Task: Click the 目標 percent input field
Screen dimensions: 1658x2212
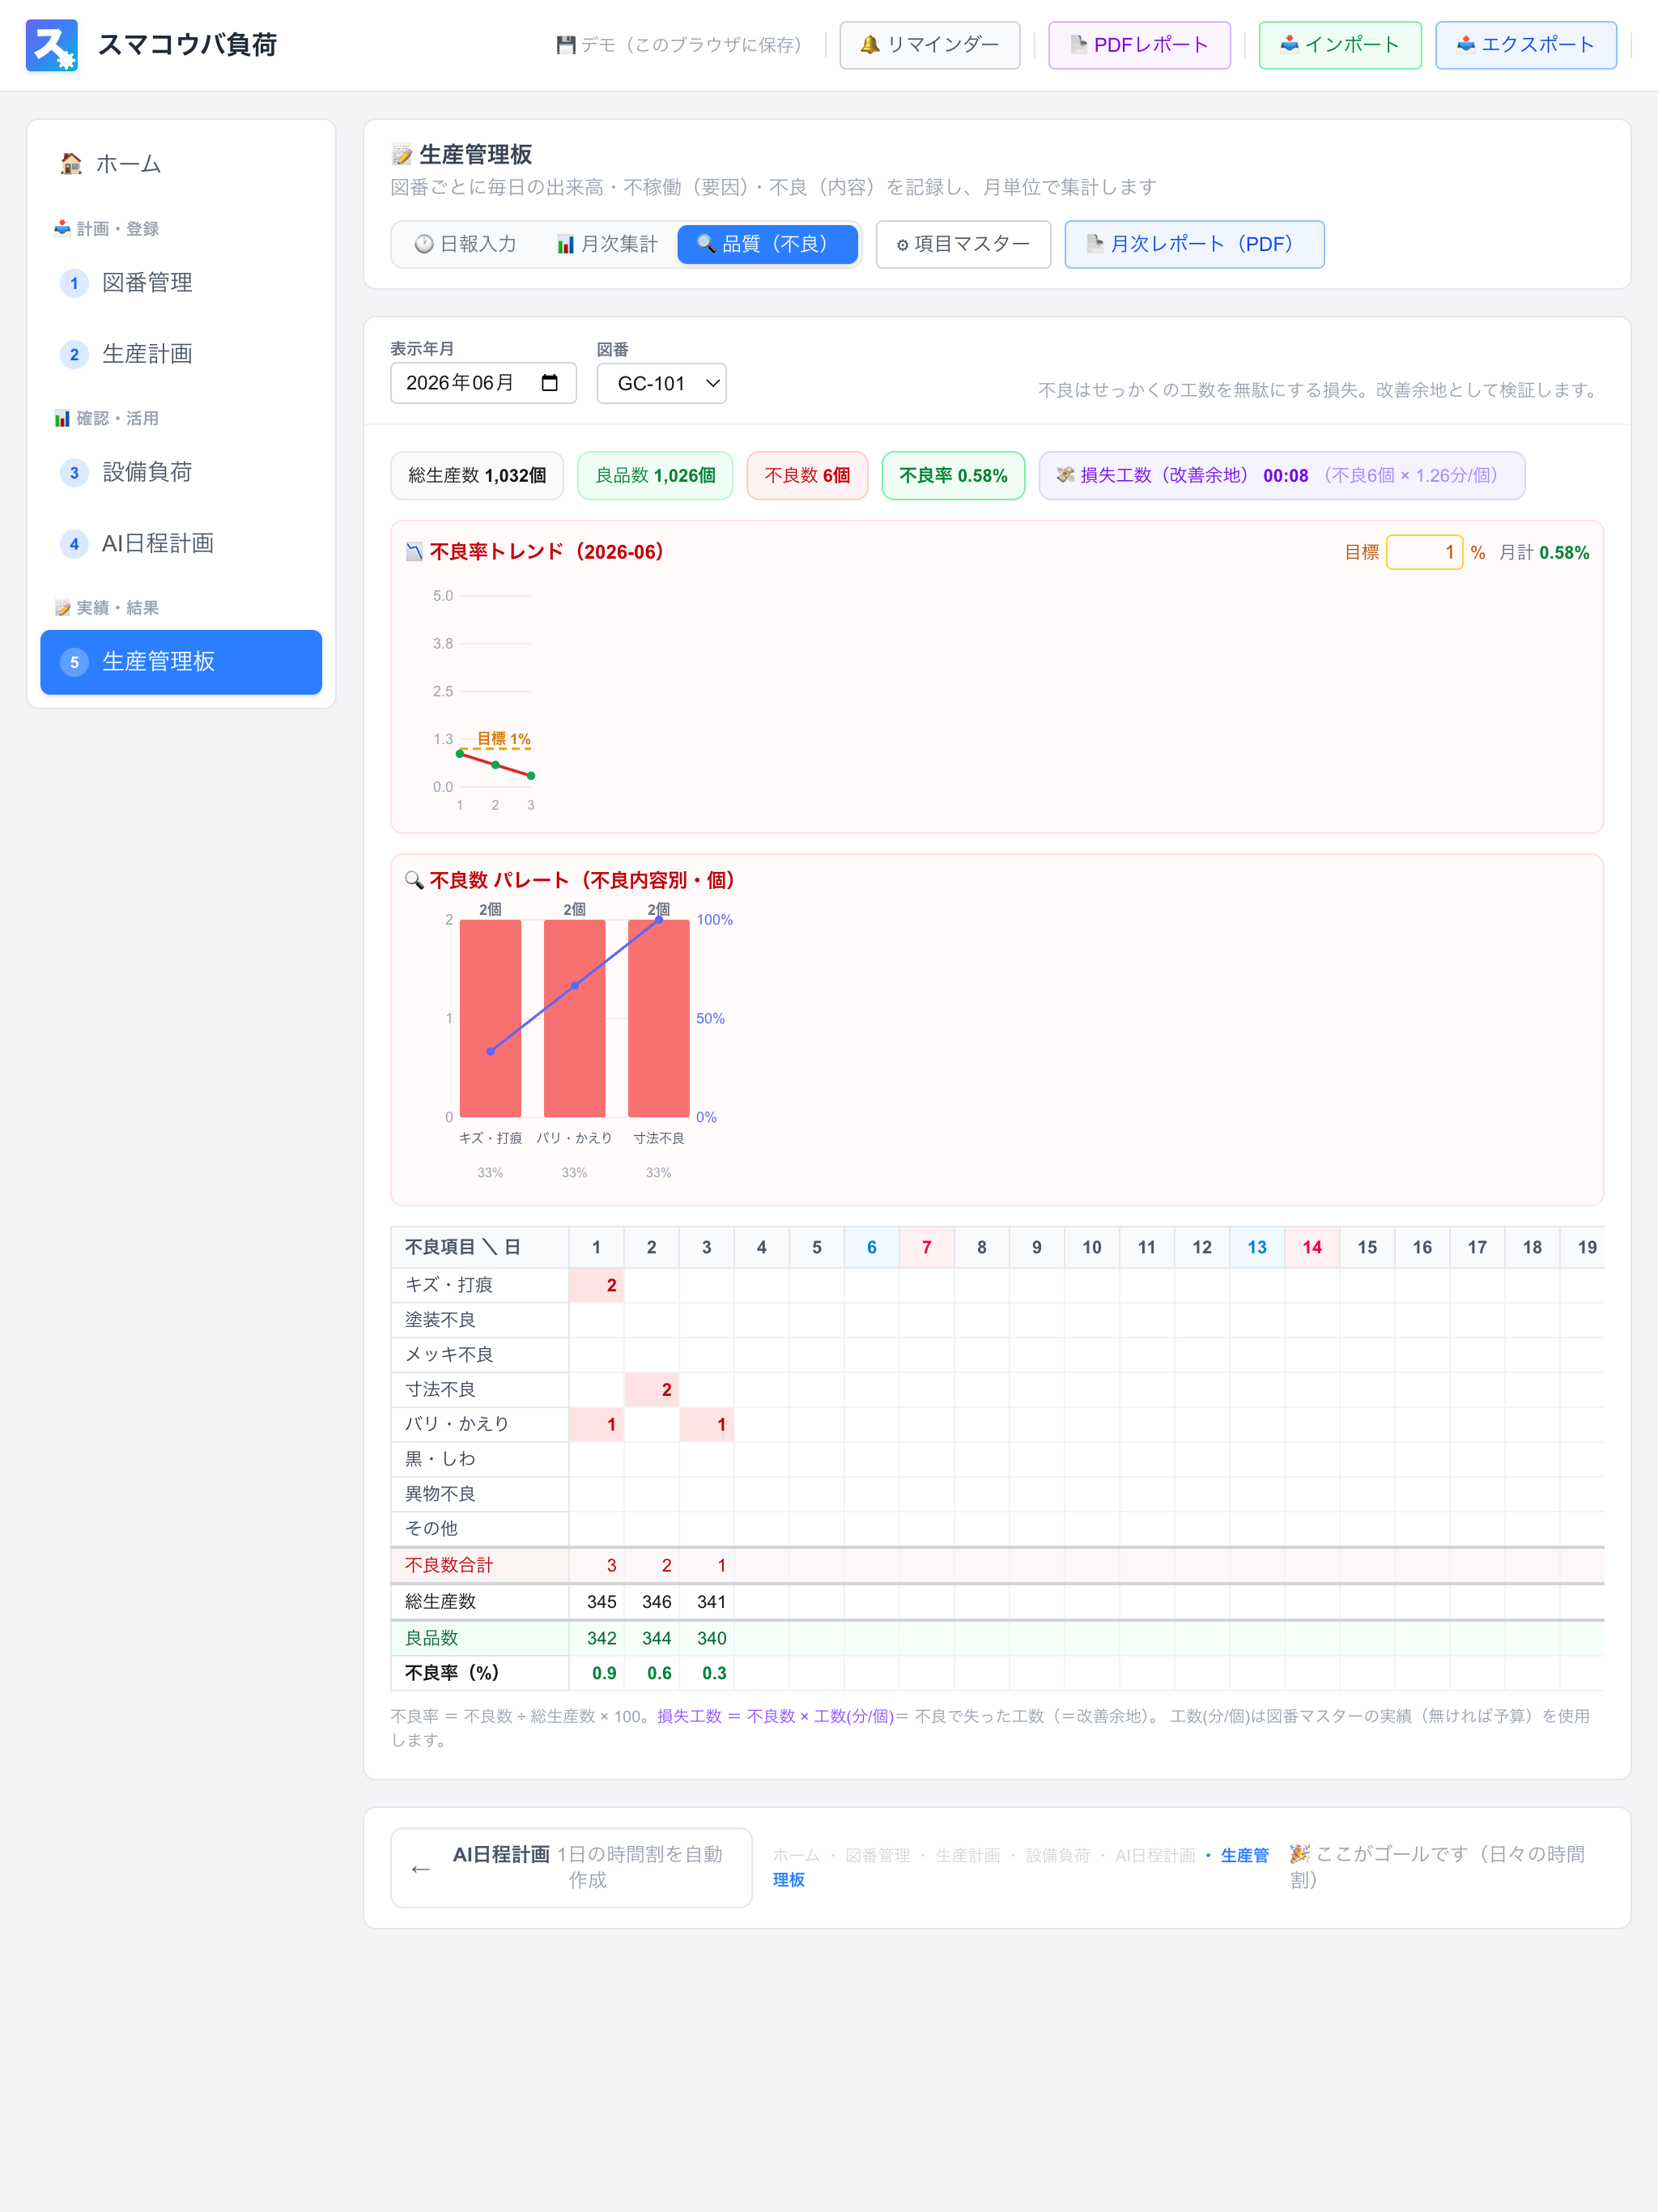Action: tap(1424, 552)
